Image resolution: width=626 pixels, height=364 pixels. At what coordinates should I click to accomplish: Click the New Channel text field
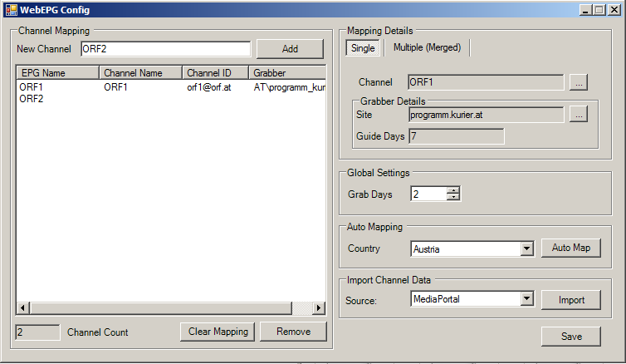[166, 49]
